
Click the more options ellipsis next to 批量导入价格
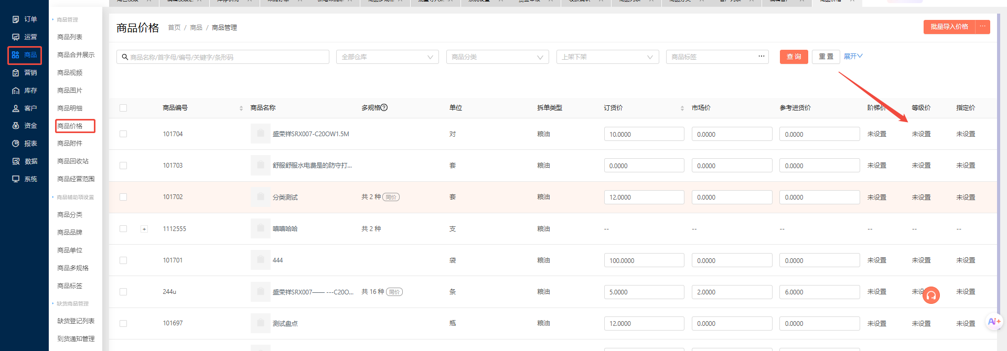(982, 27)
